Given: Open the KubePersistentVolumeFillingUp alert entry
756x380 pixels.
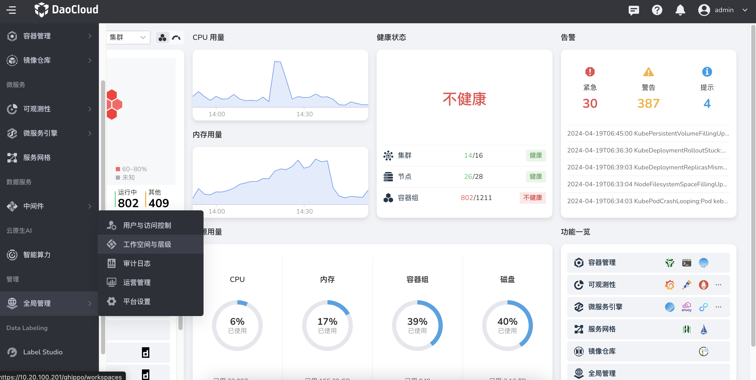Looking at the screenshot, I should click(x=647, y=133).
